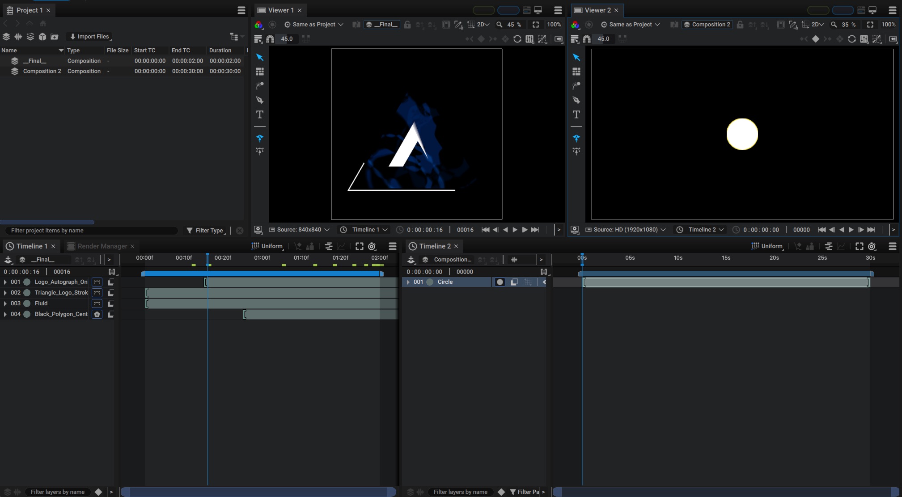Screen dimensions: 902x497
Task: Open Same as Project dropdown in Viewer 1
Action: pos(314,25)
